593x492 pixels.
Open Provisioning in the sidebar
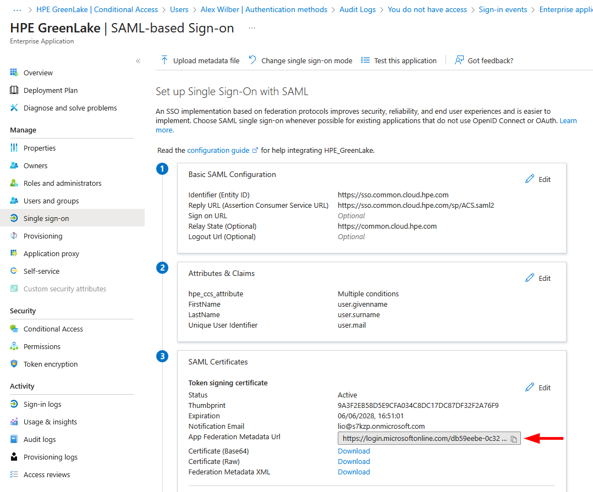(43, 236)
